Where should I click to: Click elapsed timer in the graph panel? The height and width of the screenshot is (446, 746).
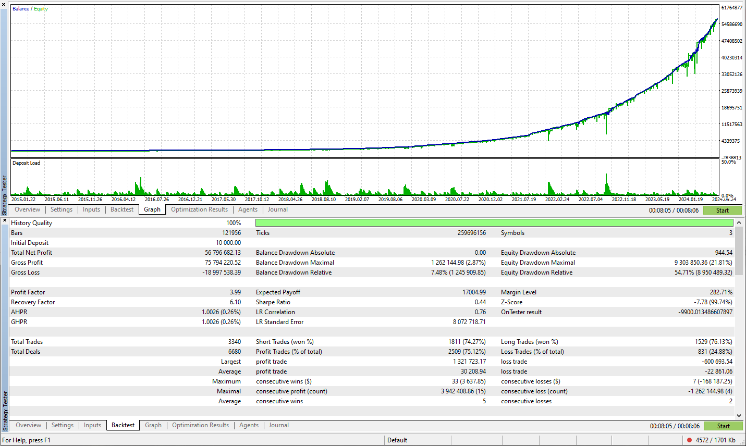point(674,210)
